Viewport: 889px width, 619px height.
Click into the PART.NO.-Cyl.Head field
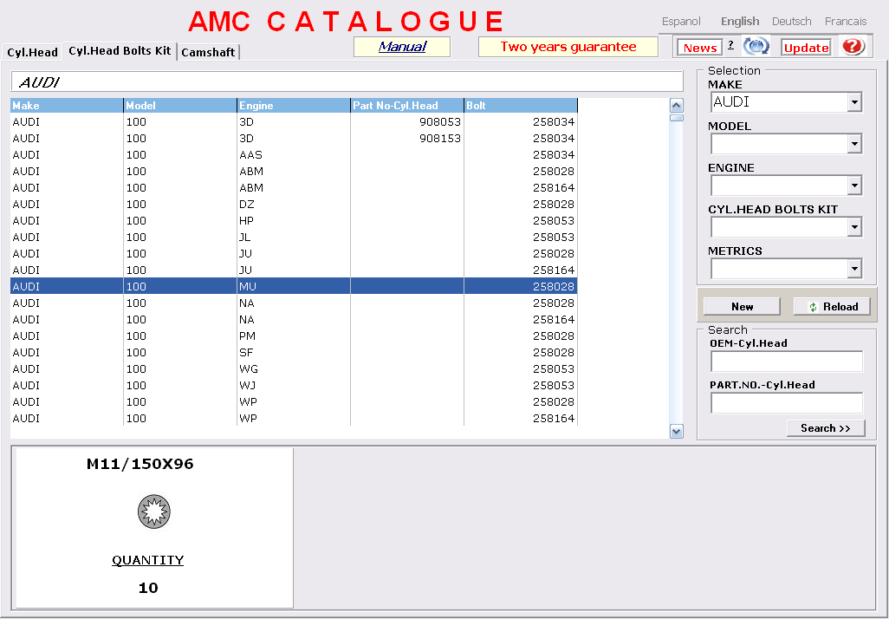pyautogui.click(x=787, y=403)
